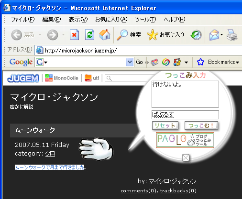The width and height of the screenshot is (242, 199).
Task: Click the Google toolbar blocks icon
Action: tap(177, 62)
